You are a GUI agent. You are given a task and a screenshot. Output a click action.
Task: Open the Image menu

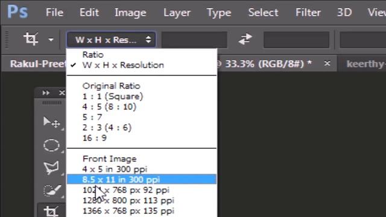(130, 13)
